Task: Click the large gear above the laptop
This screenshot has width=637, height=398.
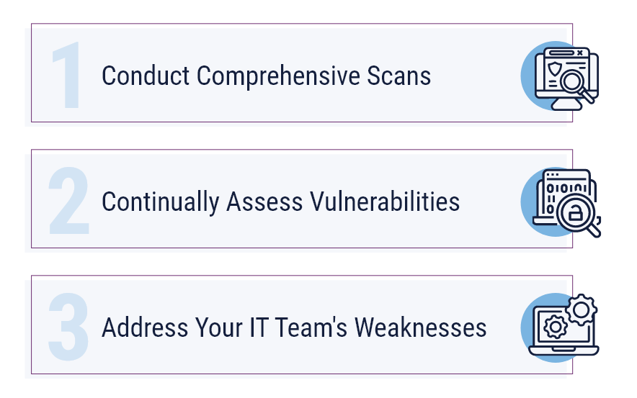Action: coord(582,310)
